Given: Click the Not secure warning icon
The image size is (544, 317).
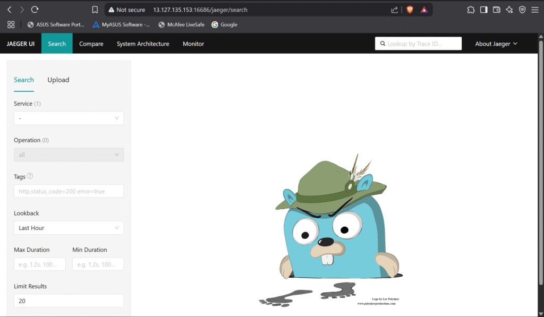Looking at the screenshot, I should [112, 10].
